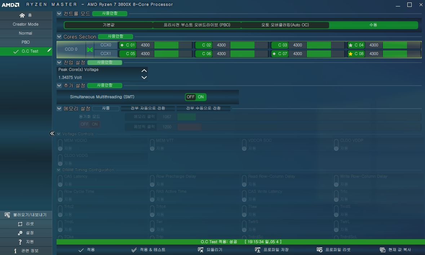Image resolution: width=425 pixels, height=255 pixels.
Task: Collapse the 추가 설정 section chevron
Action: (59, 86)
